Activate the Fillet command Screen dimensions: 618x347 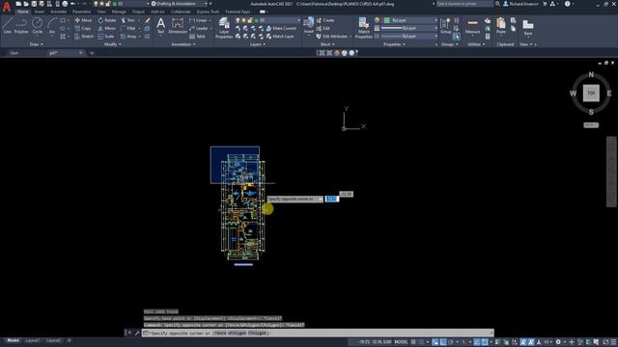coord(128,28)
